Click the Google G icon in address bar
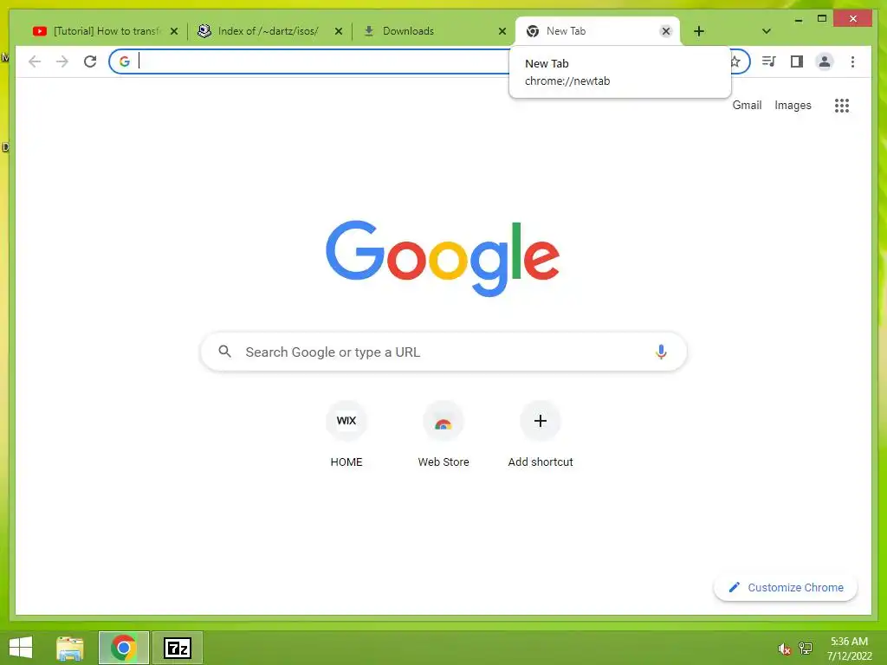Viewport: 887px width, 665px height. pyautogui.click(x=125, y=61)
